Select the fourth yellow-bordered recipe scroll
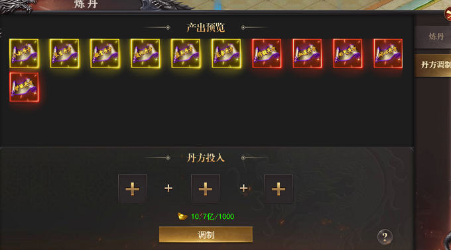Screen dimensions: 451x250 tap(145, 54)
